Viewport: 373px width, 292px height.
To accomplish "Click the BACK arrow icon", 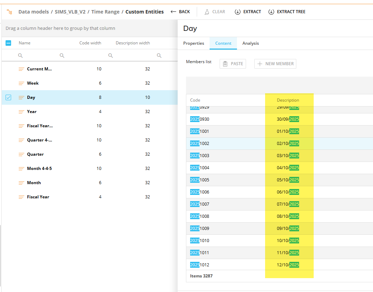I will [x=173, y=12].
